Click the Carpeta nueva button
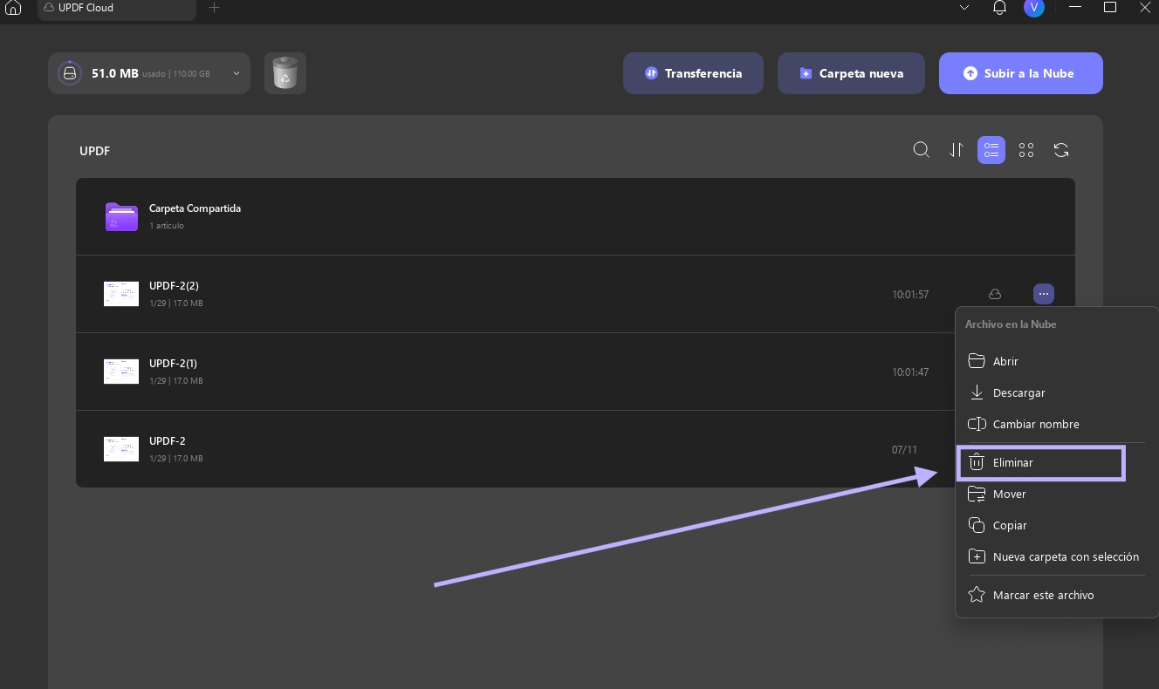This screenshot has height=689, width=1159. point(851,73)
